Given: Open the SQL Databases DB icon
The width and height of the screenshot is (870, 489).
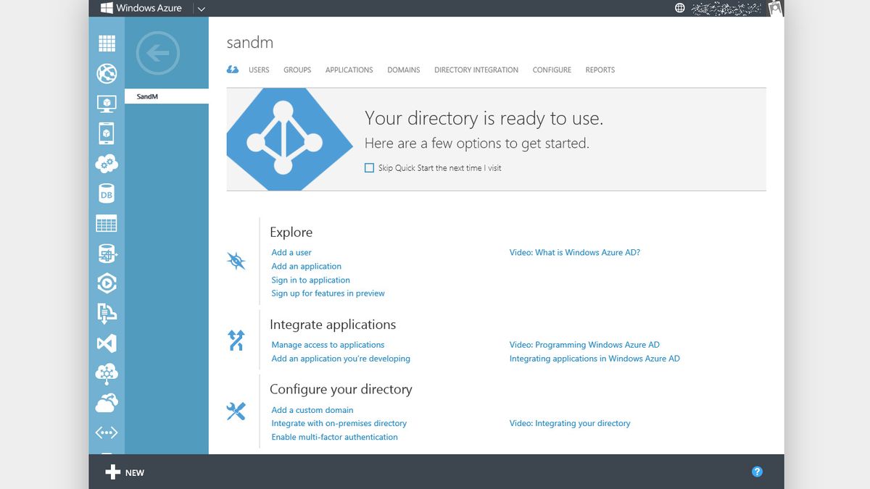Looking at the screenshot, I should [107, 193].
